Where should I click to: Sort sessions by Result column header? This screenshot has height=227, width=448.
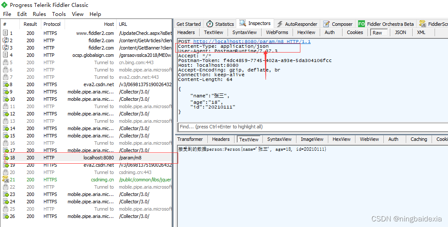[30, 24]
